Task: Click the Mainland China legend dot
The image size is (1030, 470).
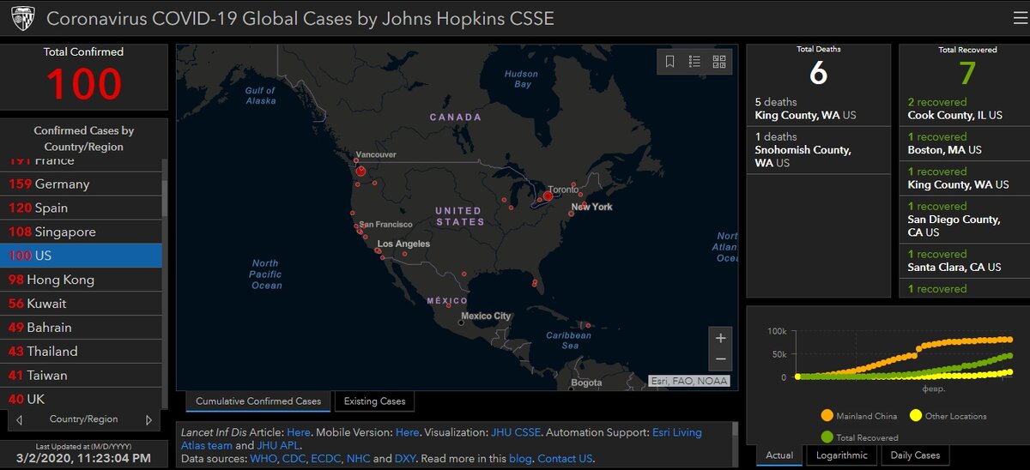Action: (x=827, y=416)
